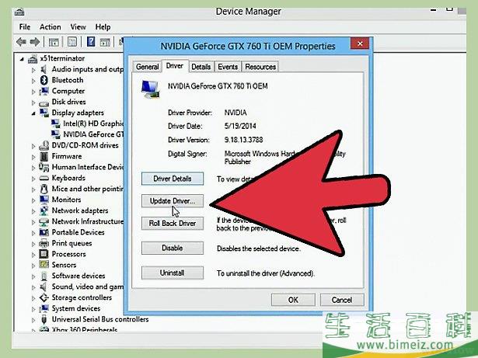
Task: Click the Print queues printer icon
Action: click(44, 243)
